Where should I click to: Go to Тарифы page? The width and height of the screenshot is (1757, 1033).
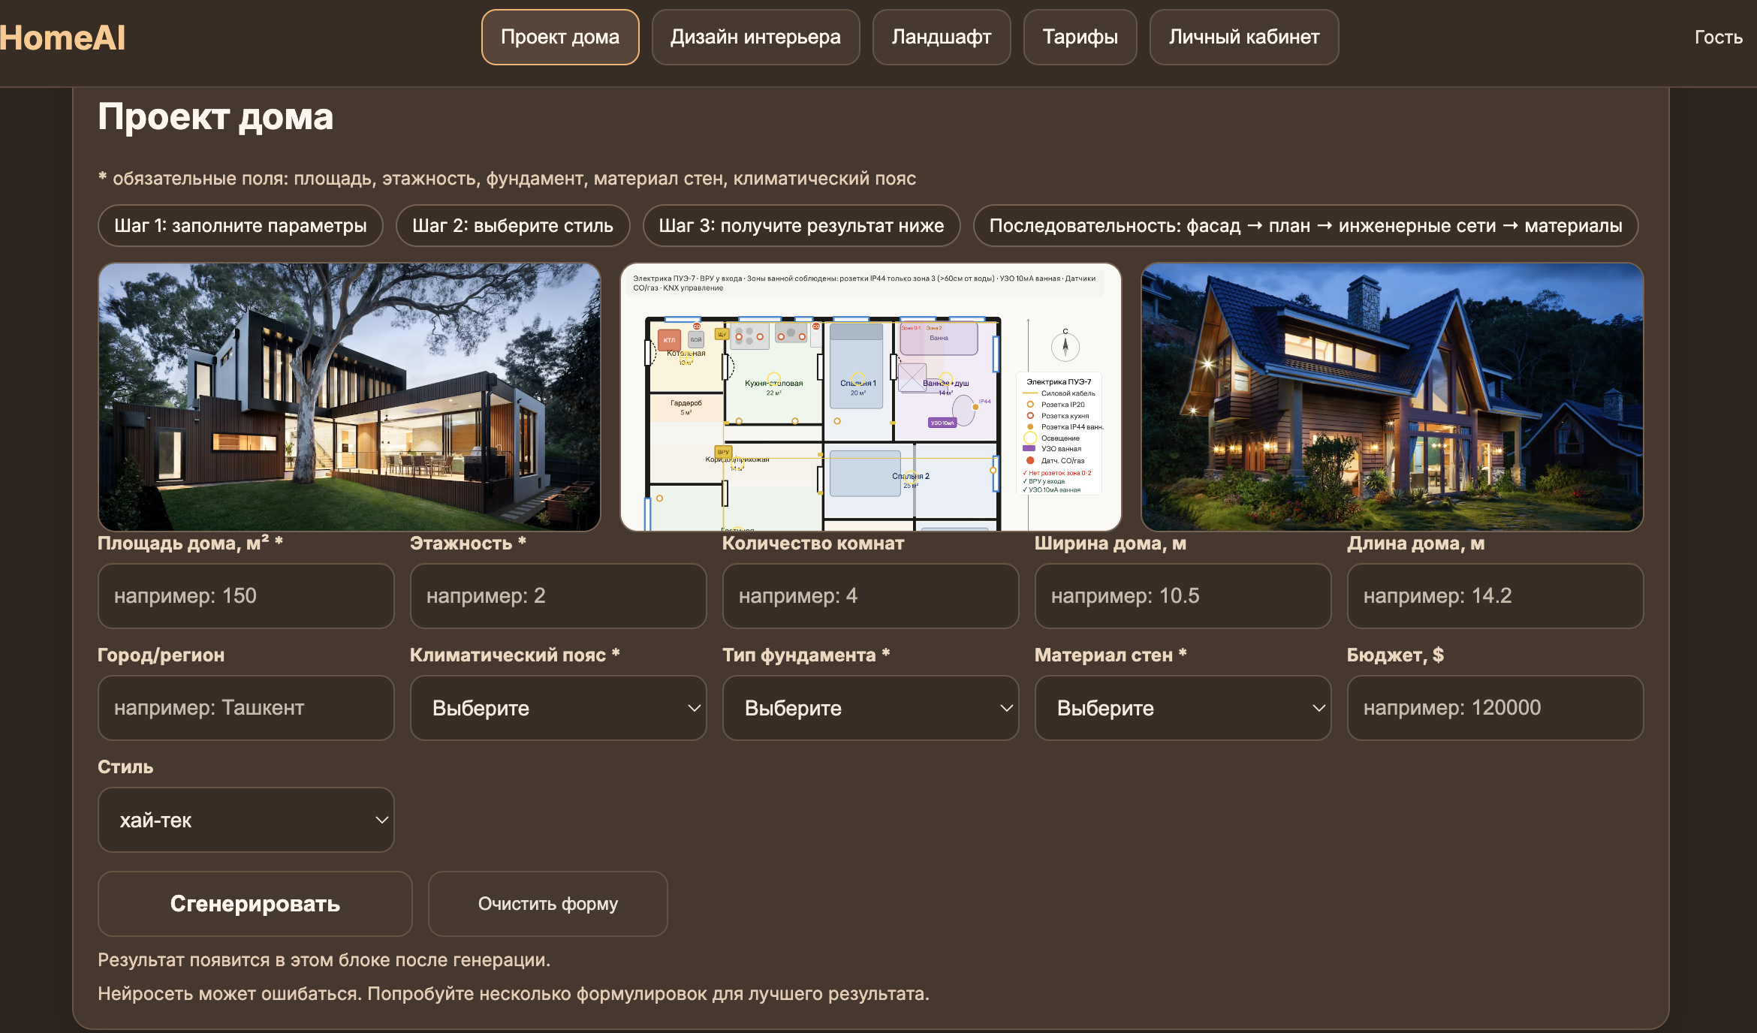[1080, 38]
